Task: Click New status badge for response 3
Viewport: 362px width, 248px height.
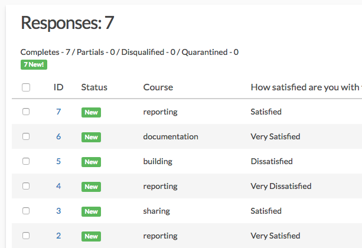Action: 91,211
